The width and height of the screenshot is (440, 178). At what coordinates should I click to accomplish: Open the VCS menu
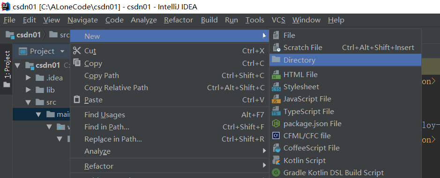[278, 20]
